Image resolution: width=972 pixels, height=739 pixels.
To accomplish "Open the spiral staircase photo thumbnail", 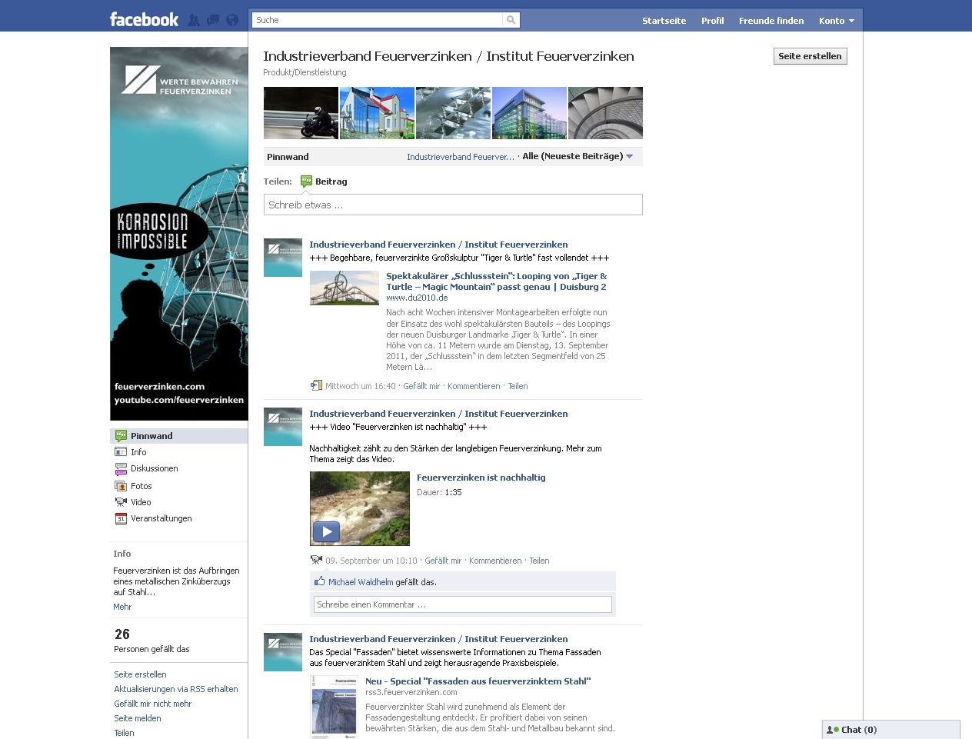I will tap(605, 113).
